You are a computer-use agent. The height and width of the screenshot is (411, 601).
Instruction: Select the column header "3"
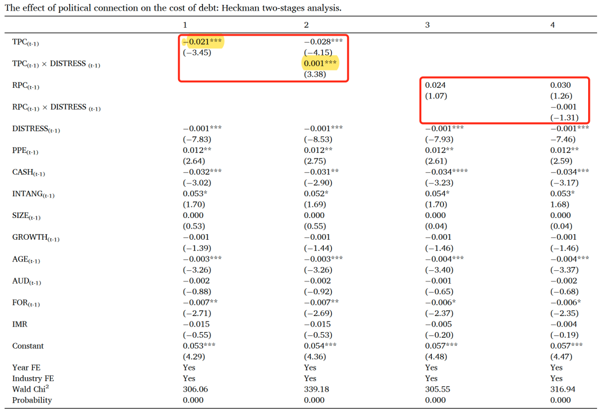click(x=427, y=25)
